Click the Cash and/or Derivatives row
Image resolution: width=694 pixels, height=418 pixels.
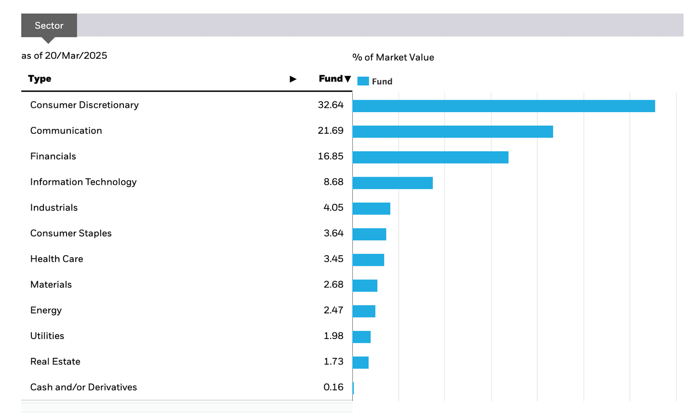(x=187, y=387)
